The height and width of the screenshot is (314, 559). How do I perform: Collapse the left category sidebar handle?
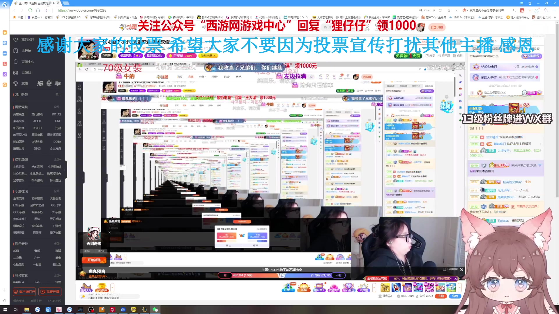tap(65, 170)
